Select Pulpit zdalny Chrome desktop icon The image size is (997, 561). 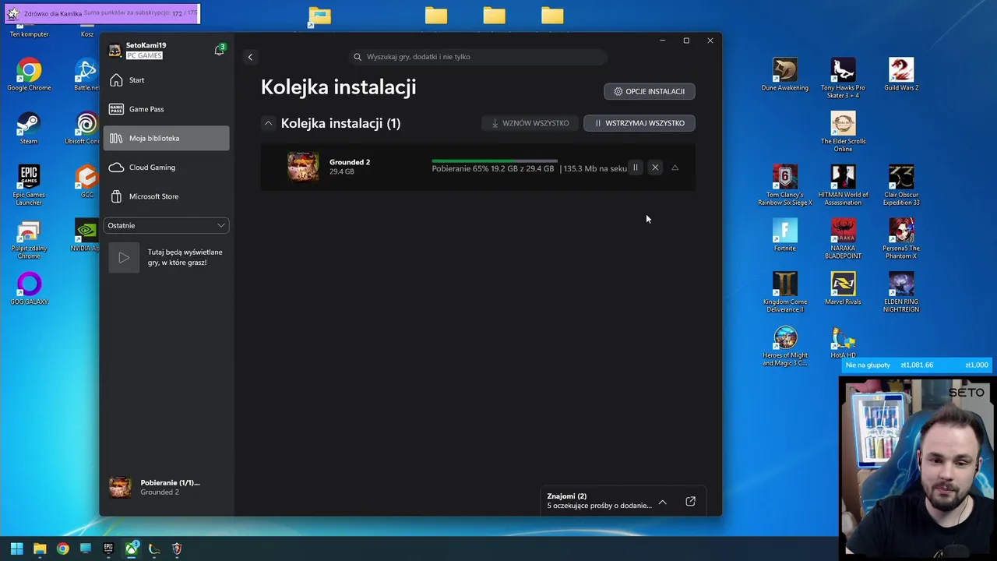pyautogui.click(x=29, y=239)
